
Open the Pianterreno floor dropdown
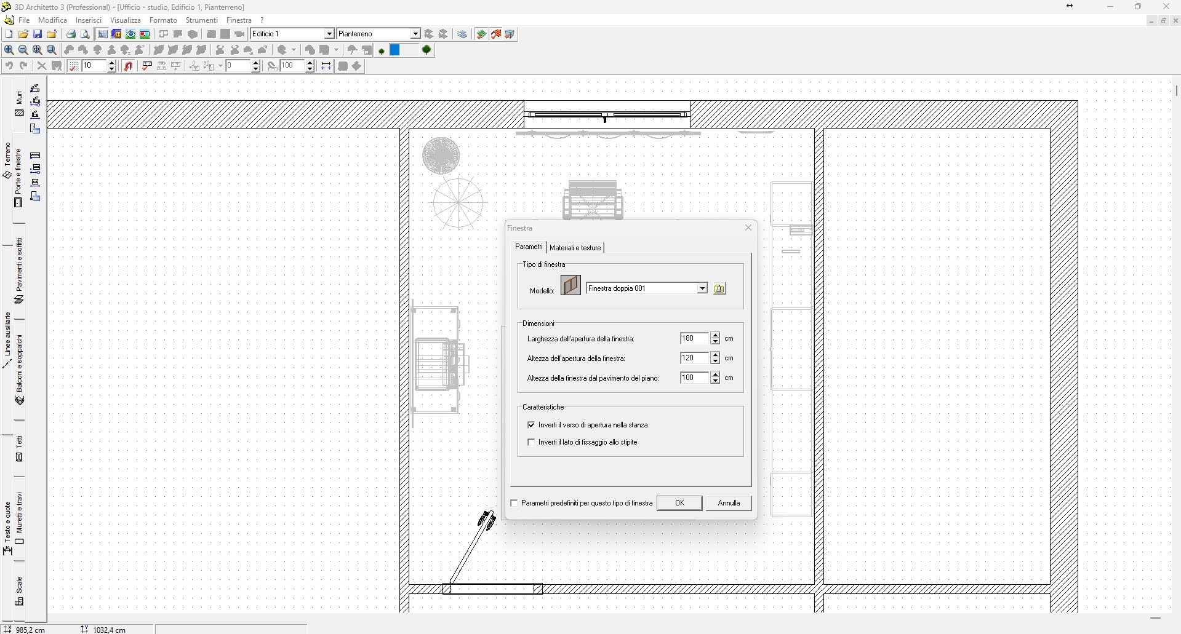(416, 34)
